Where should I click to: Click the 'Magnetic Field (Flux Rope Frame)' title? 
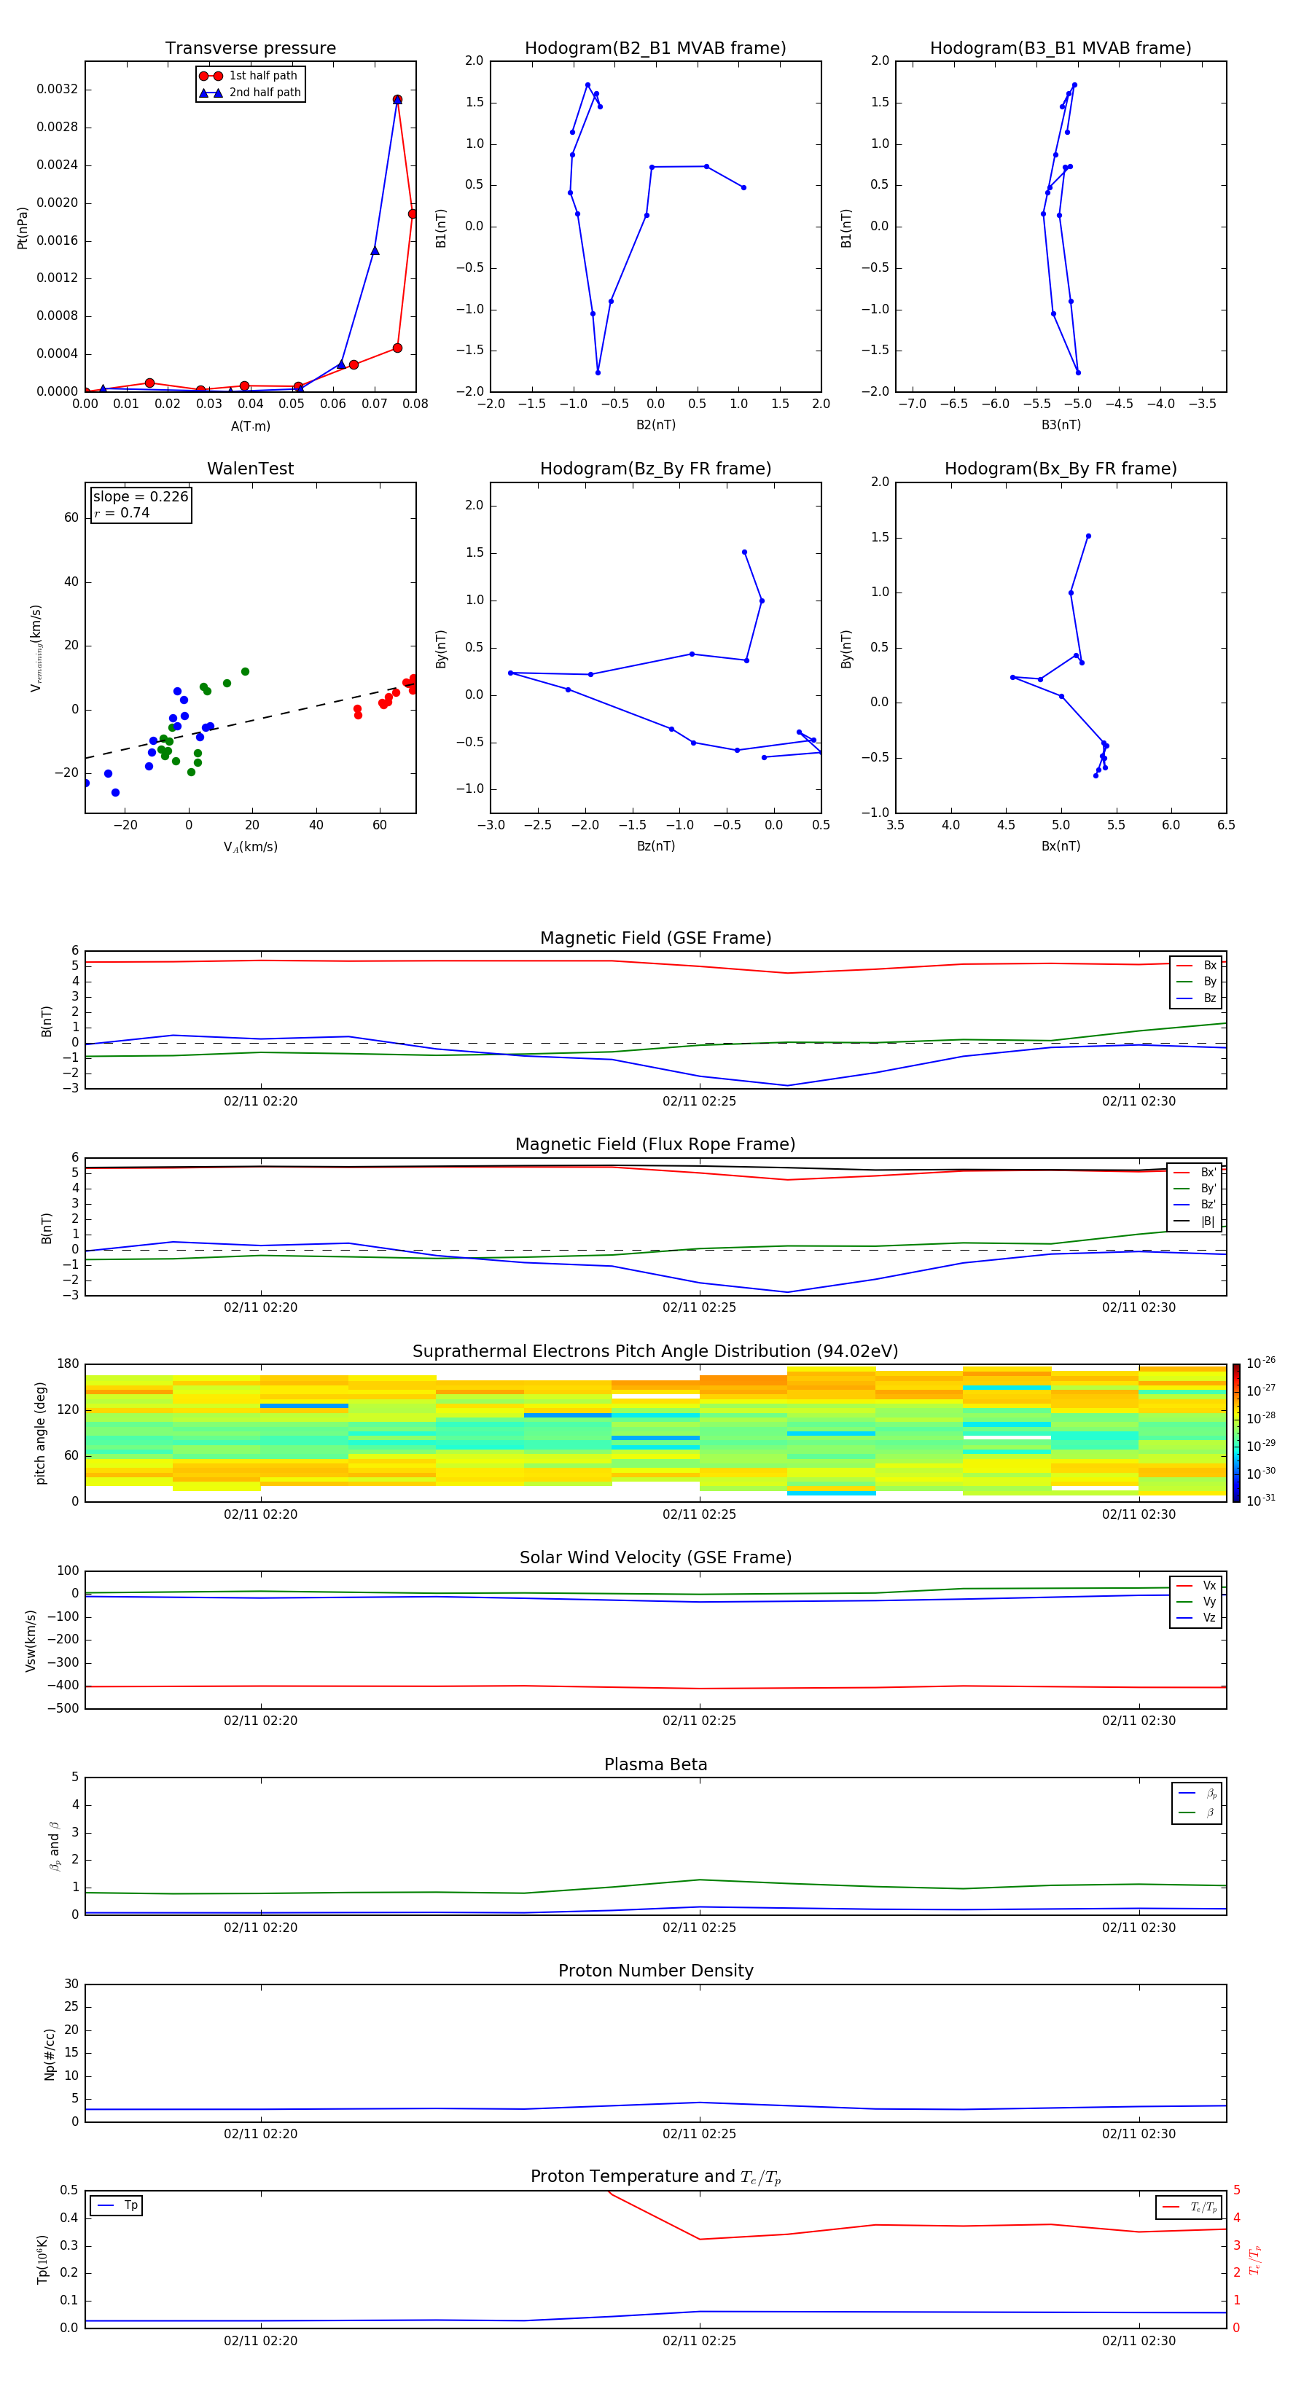(655, 1145)
